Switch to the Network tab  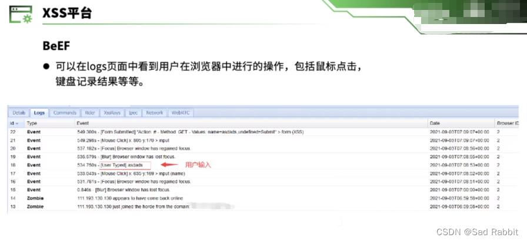point(155,113)
